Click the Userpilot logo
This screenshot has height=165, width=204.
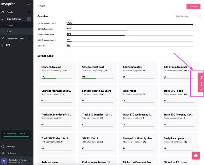[x=8, y=4]
